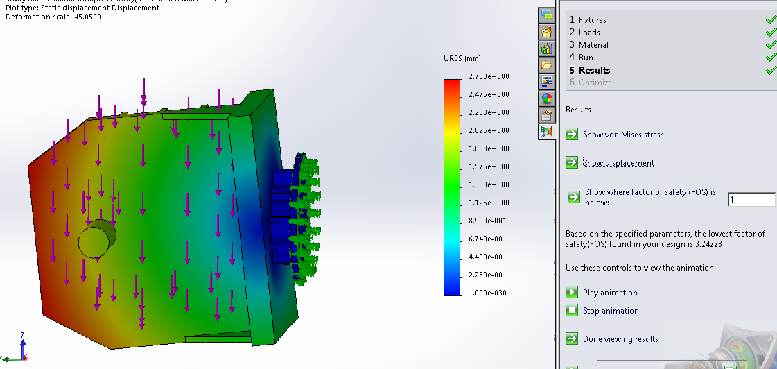
Task: Click arrow to show FOS below value
Action: [x=574, y=197]
